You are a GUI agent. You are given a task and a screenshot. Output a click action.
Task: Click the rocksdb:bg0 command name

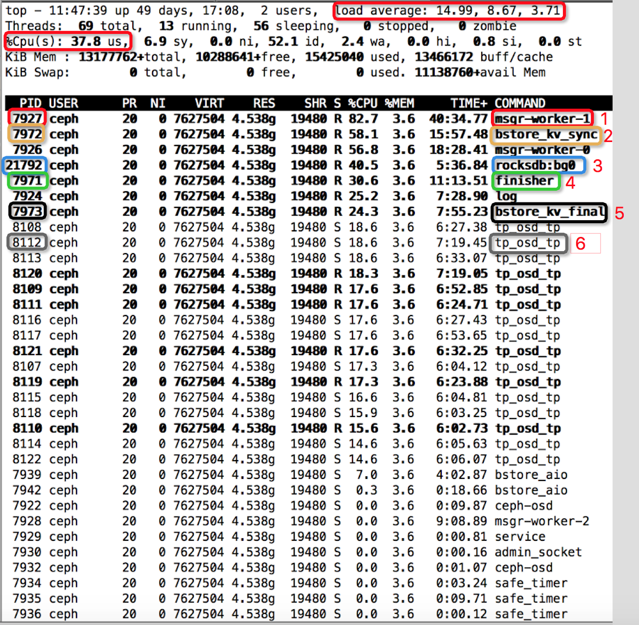coord(539,165)
